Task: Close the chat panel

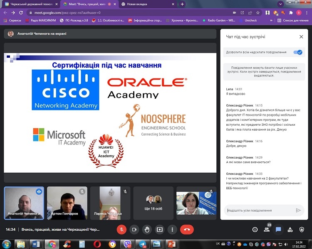Action: click(x=301, y=37)
